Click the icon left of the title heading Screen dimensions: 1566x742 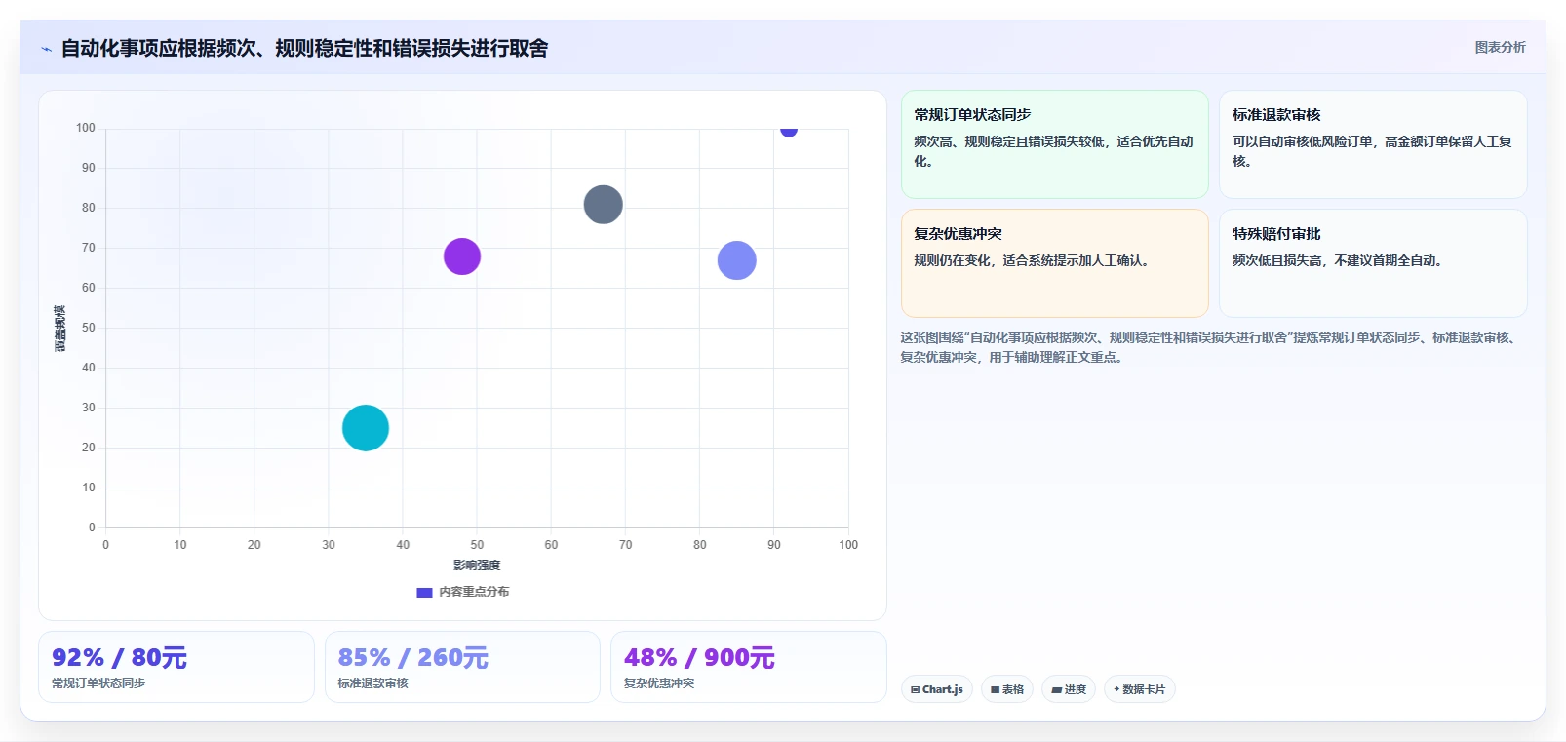[46, 49]
